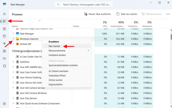Expand the Task-Manager process group
172x108 pixels.
click(13, 34)
